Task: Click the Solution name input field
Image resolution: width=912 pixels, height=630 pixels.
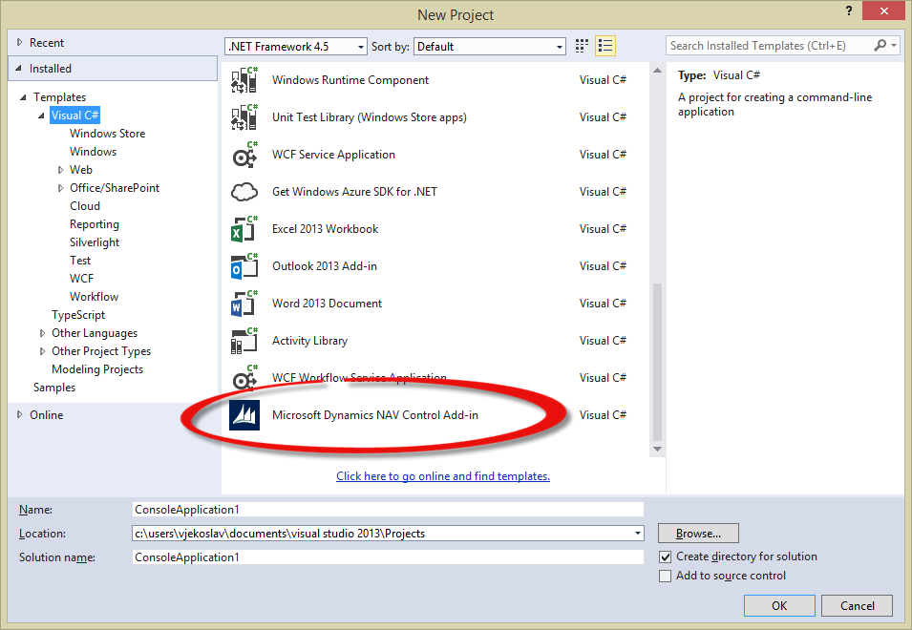Action: [388, 556]
